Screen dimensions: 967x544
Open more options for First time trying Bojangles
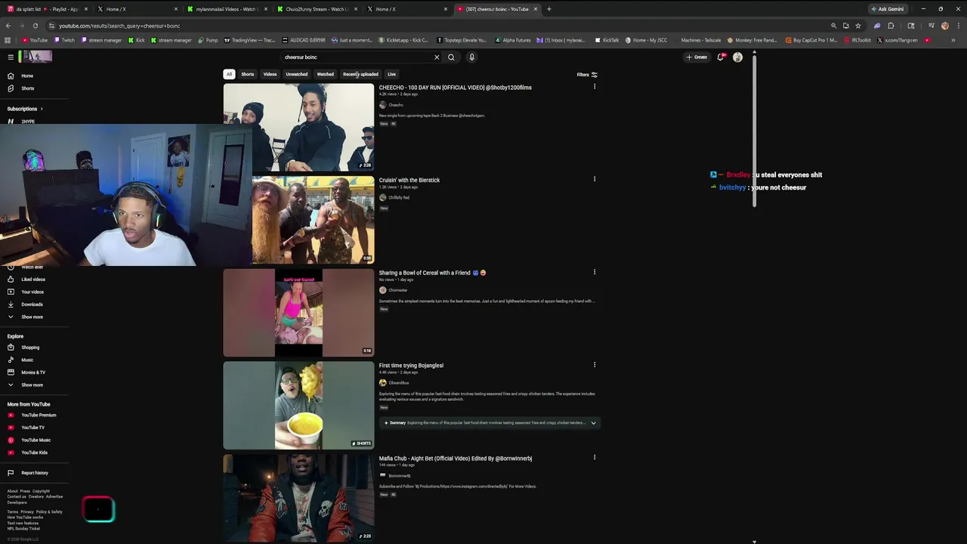[x=595, y=365]
